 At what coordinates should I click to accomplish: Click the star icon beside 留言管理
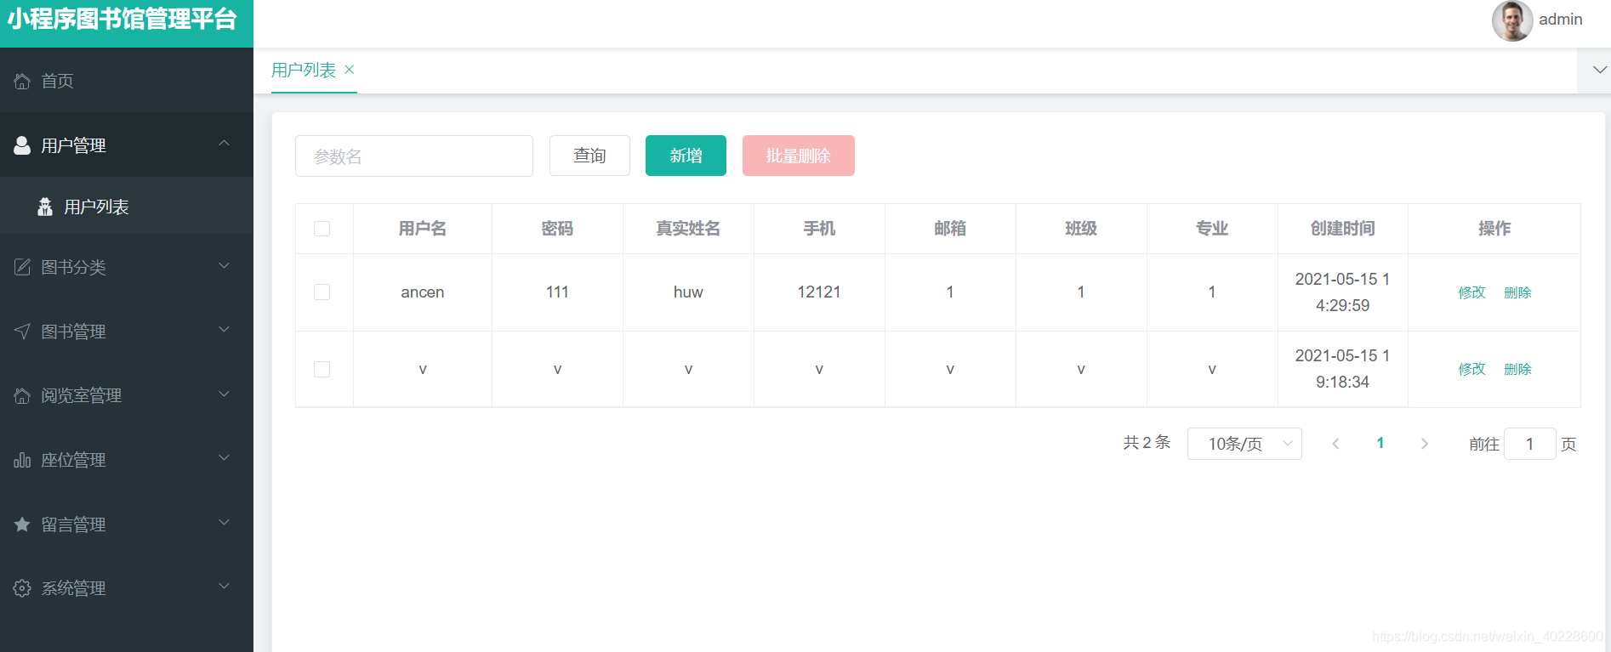(x=22, y=524)
